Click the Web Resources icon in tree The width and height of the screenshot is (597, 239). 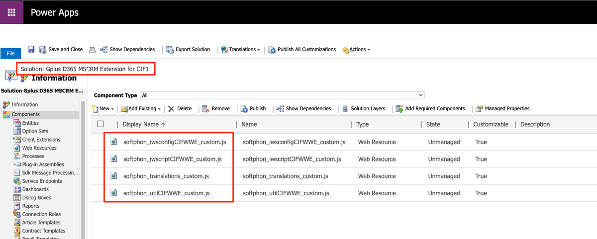coord(17,148)
